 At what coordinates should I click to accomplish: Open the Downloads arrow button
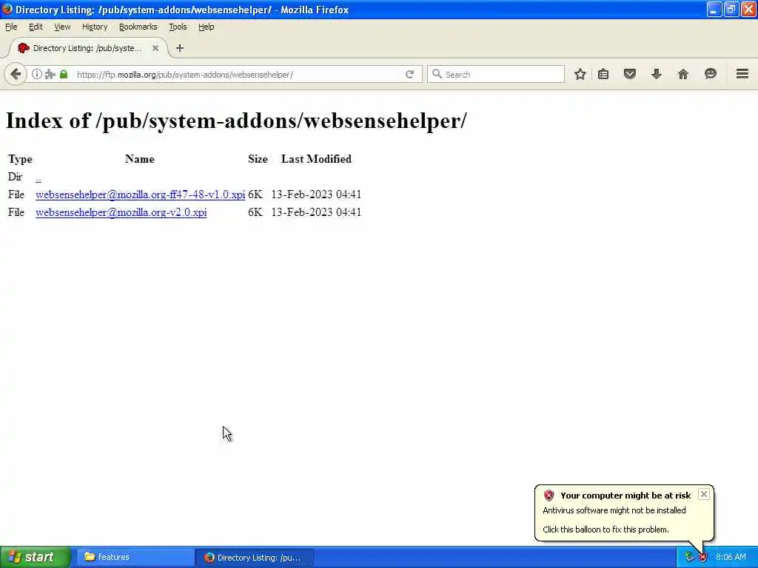[657, 75]
